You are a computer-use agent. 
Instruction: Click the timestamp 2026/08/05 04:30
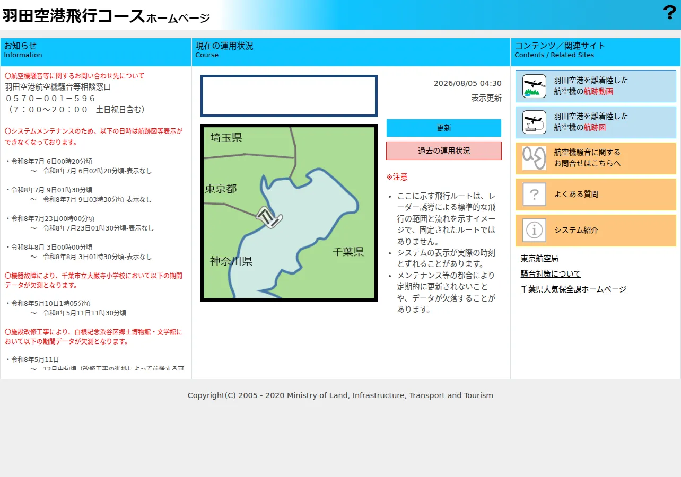(x=468, y=83)
